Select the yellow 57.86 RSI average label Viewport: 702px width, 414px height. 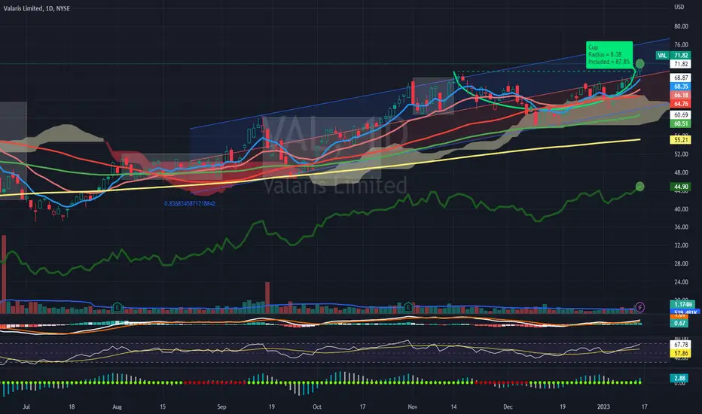681,353
